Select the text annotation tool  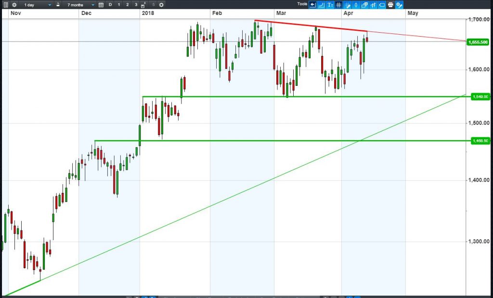(x=330, y=5)
